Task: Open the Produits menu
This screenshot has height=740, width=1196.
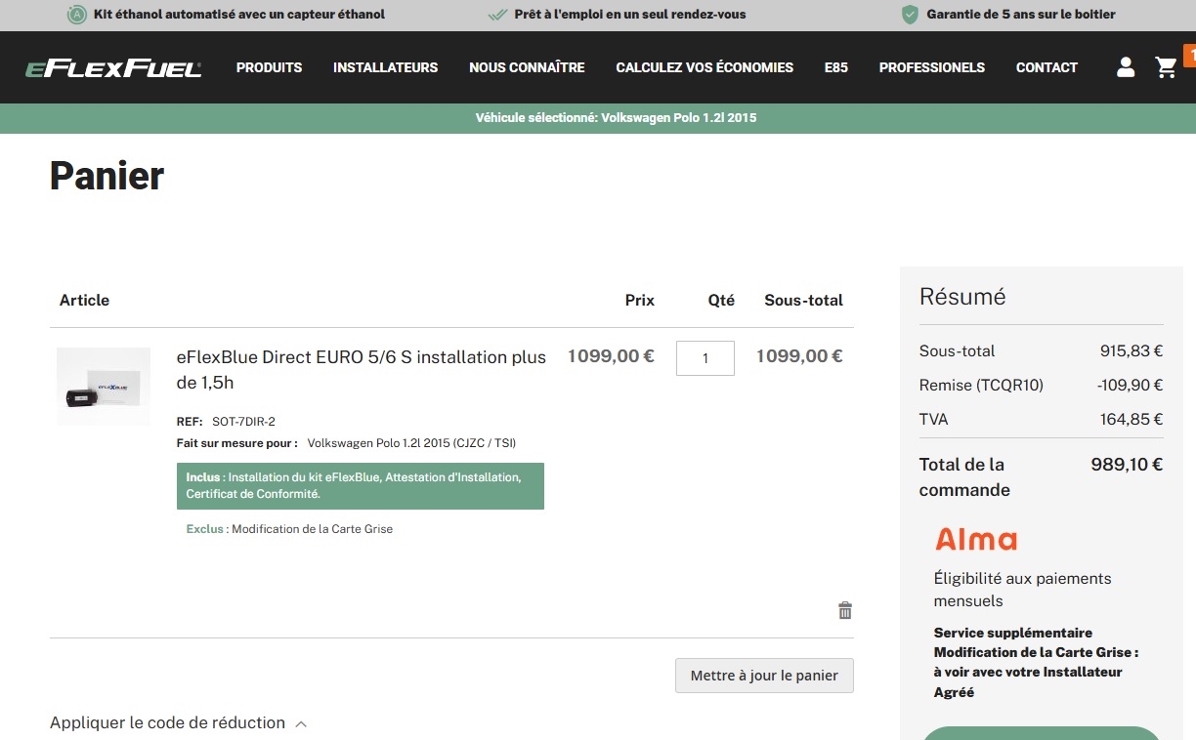Action: (x=269, y=67)
